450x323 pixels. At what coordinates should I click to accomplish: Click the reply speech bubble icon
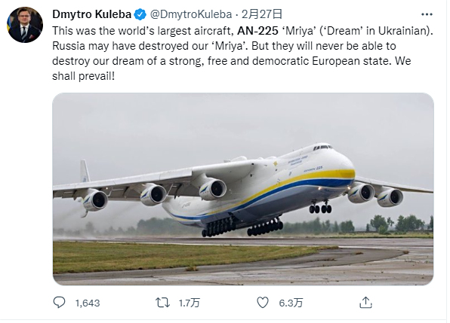(x=60, y=303)
